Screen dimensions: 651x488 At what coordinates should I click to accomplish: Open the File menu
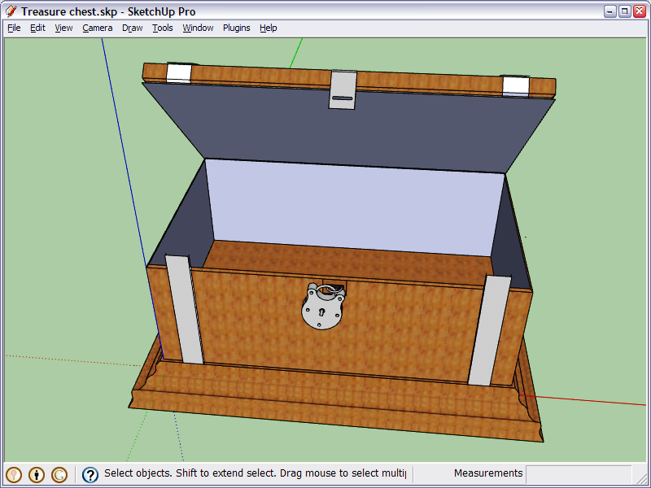[x=14, y=28]
